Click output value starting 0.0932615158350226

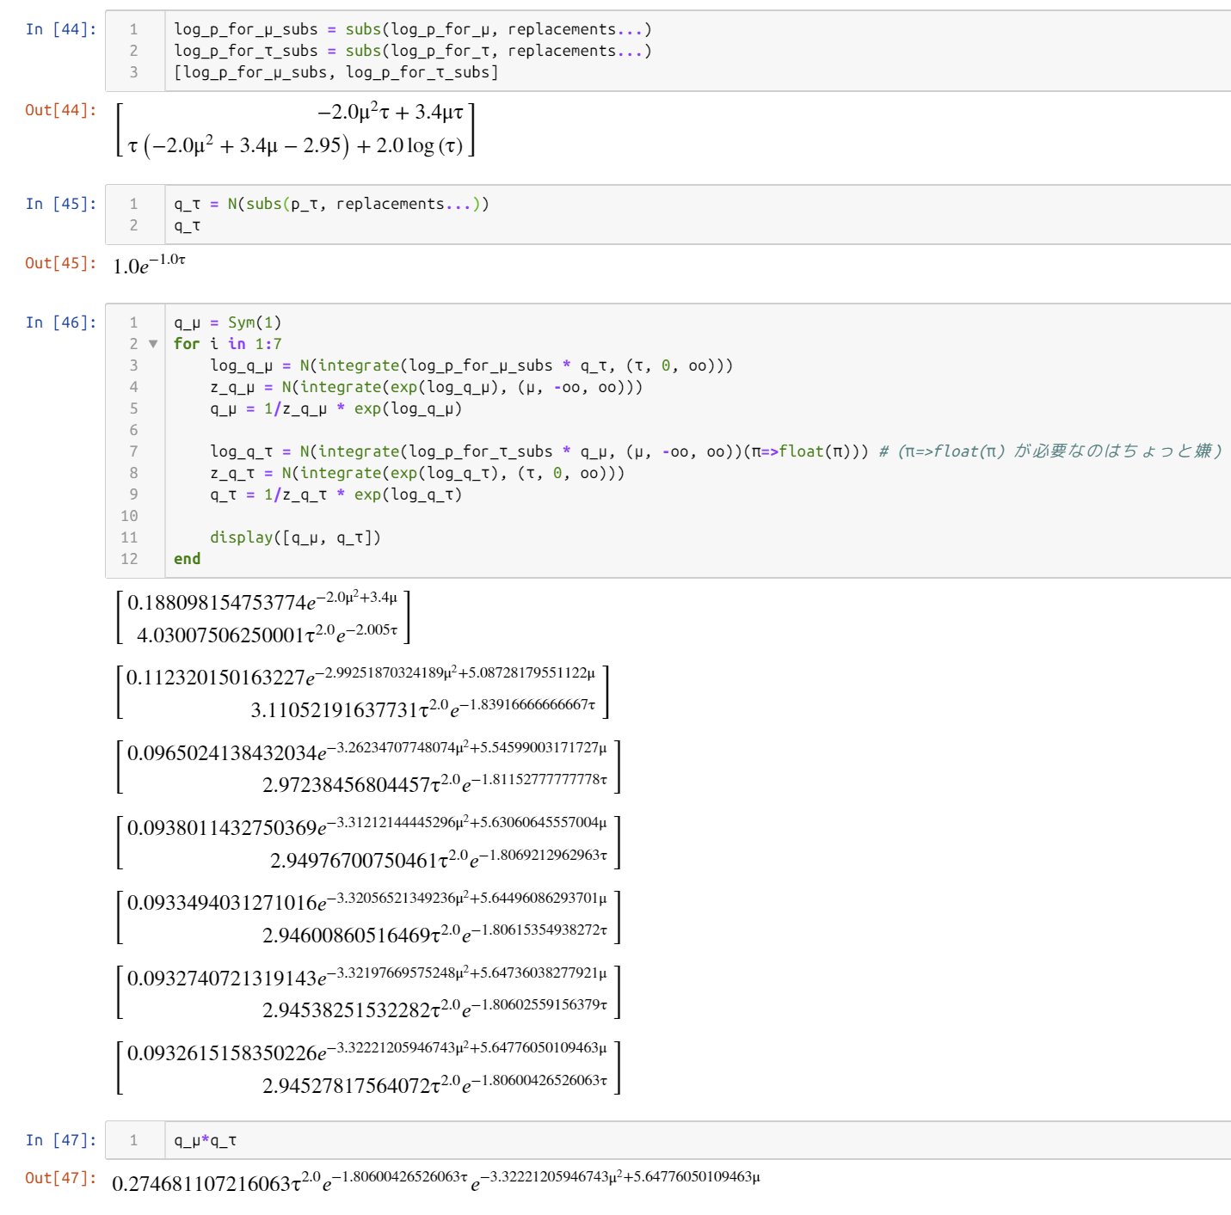coord(367,1052)
